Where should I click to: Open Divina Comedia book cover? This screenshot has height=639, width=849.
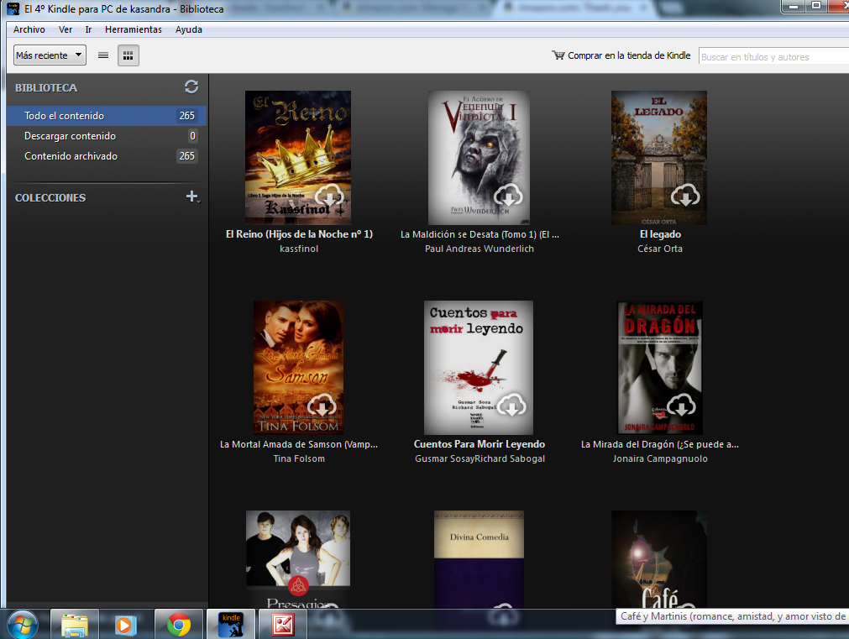point(480,559)
